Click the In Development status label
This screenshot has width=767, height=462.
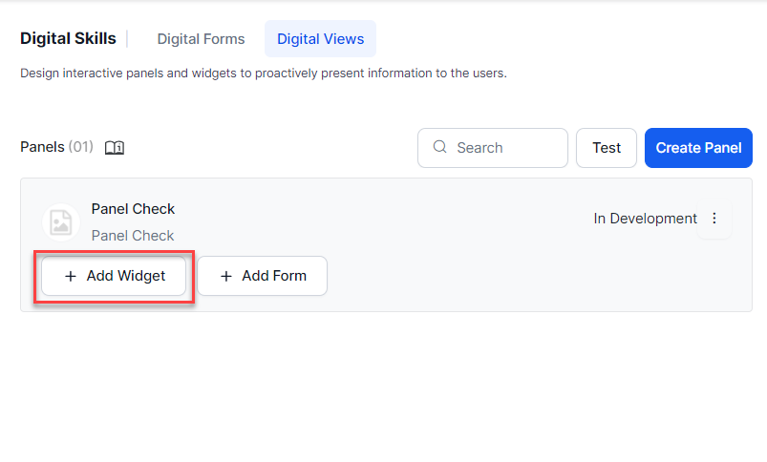click(x=645, y=219)
